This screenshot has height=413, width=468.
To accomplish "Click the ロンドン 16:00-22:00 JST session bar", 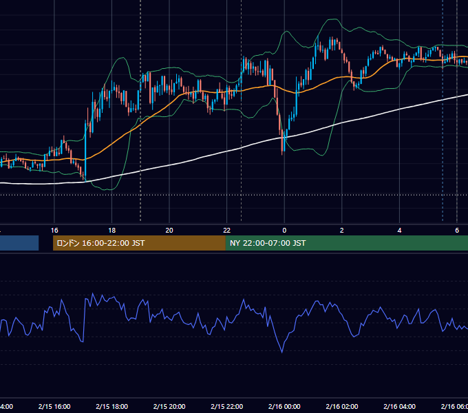I will pos(139,243).
